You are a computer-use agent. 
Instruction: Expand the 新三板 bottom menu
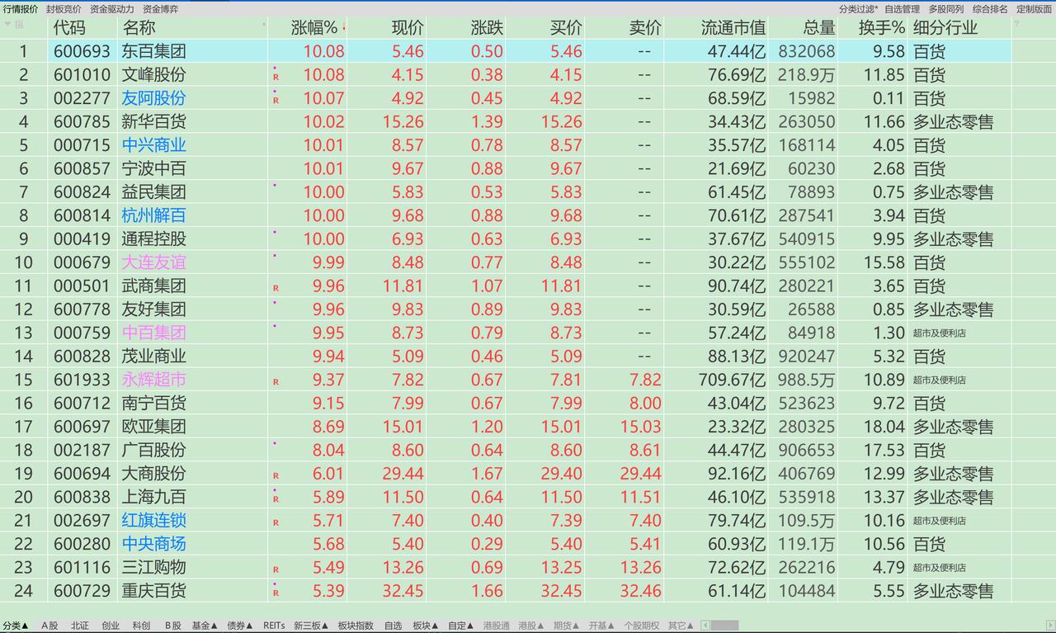(311, 626)
